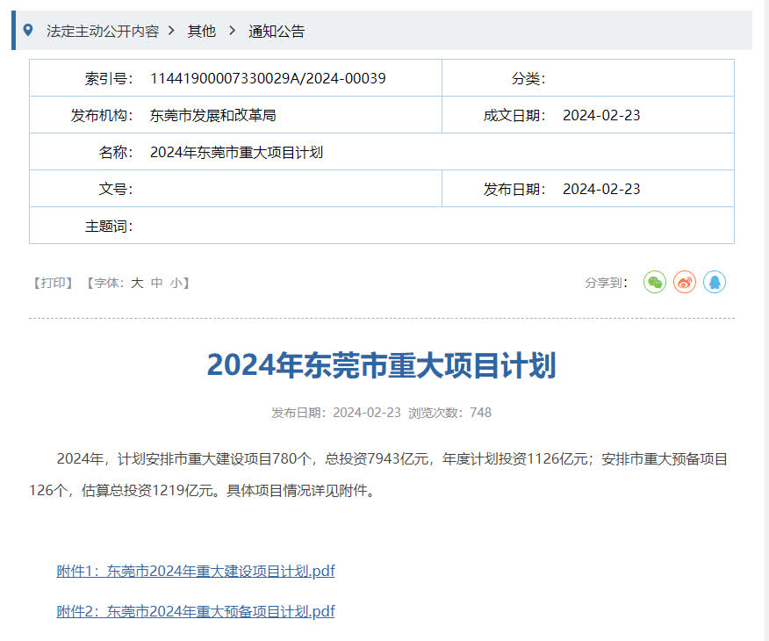
Task: Click the chevron before 通知公告
Action: 232,31
